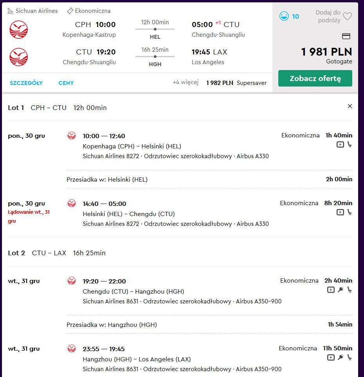The height and width of the screenshot is (377, 364).
Task: Click Sichuan Airlines logo on CPH 10:00 row
Action: pos(18,30)
